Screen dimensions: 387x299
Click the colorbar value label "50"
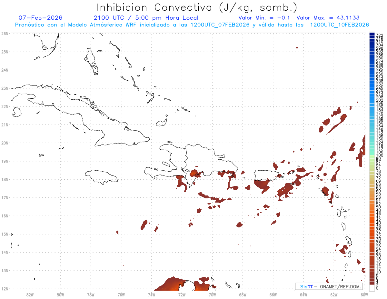(378, 207)
